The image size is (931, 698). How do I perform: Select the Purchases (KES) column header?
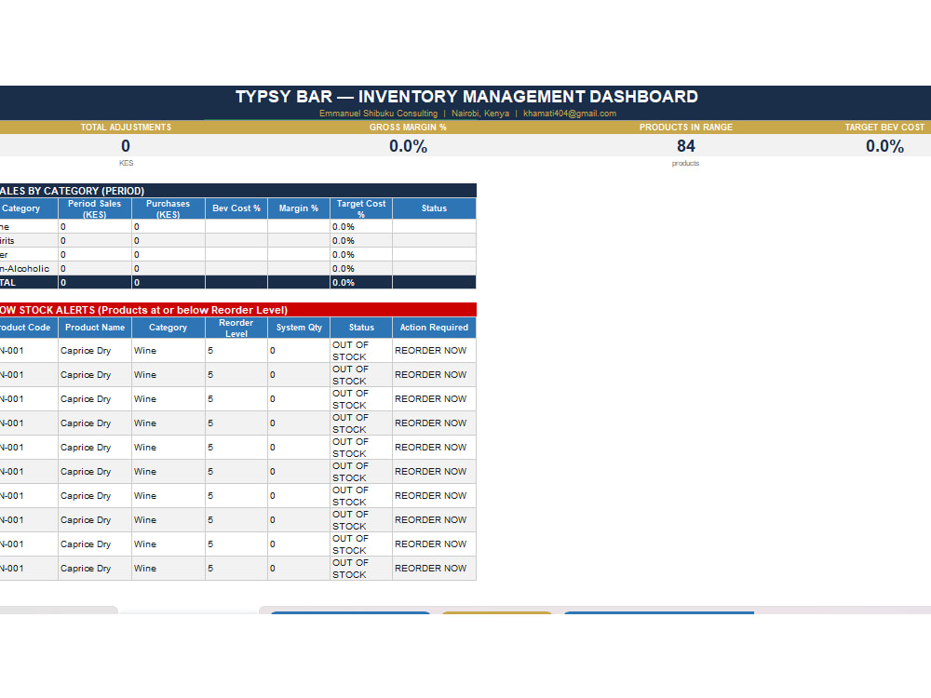click(x=168, y=208)
